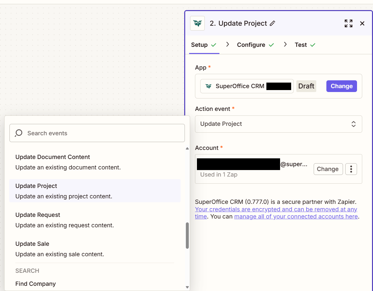Switch to the Configure tab
The height and width of the screenshot is (291, 373).
pyautogui.click(x=255, y=45)
